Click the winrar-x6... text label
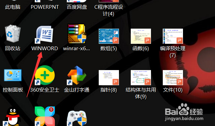This screenshot has width=215, height=126. 76,49
